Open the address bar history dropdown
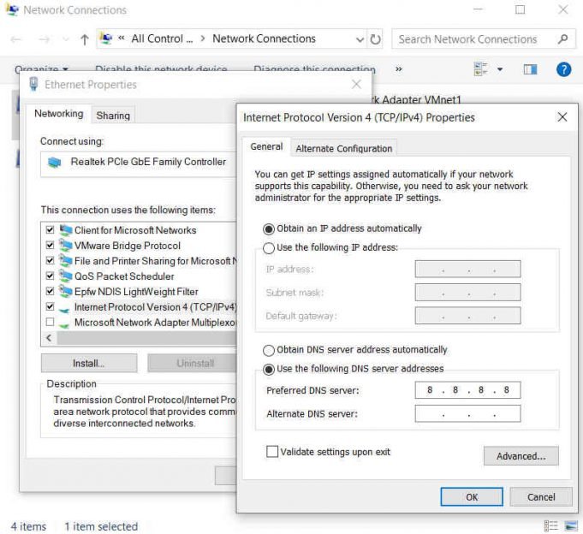Screen dimensions: 583x534 click(360, 39)
